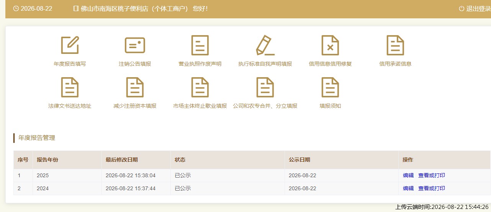
Task: Click the clock icon beside the date 2026-08-22
Action: pyautogui.click(x=16, y=8)
